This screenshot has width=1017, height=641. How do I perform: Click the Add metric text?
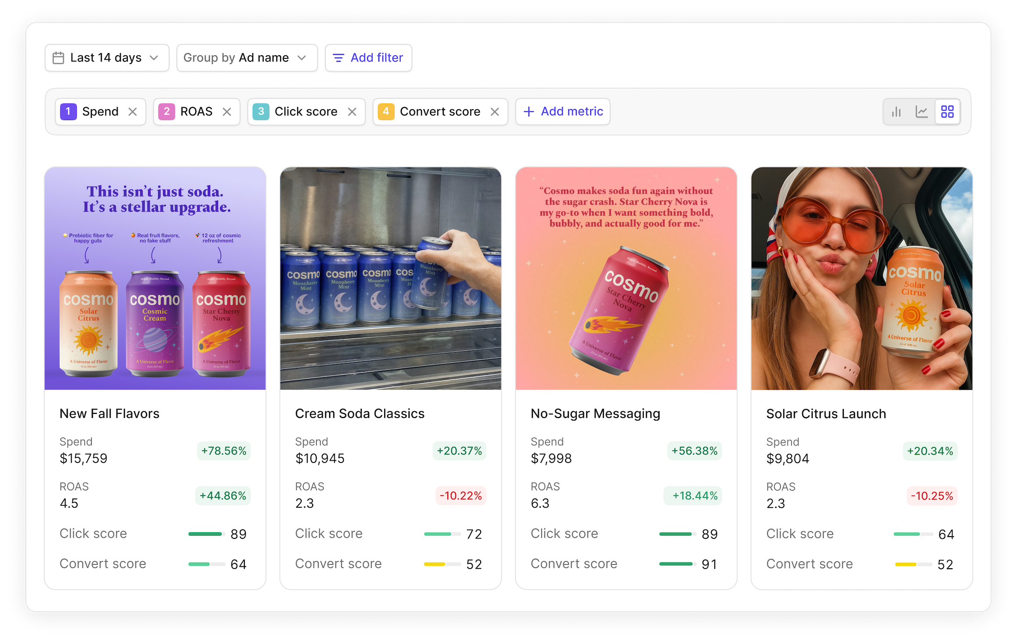[x=572, y=111]
